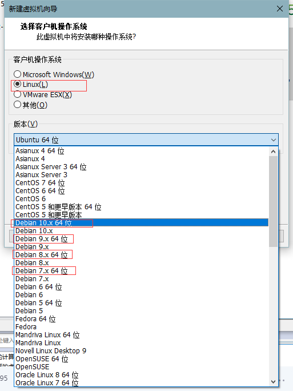Select Debian 8.x entry
293x391 pixels.
tap(142, 262)
